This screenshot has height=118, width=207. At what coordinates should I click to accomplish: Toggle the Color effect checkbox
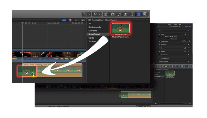(159, 34)
